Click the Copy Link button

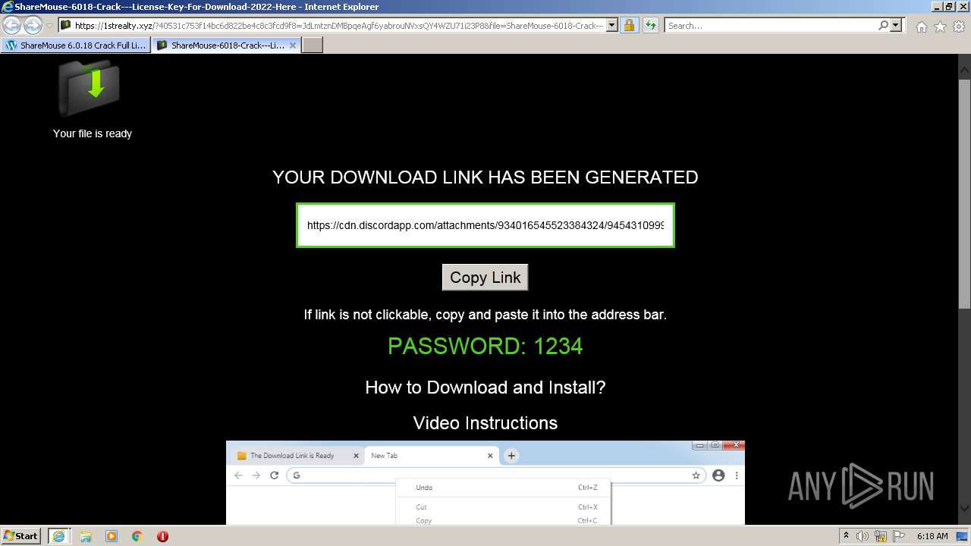pyautogui.click(x=485, y=278)
